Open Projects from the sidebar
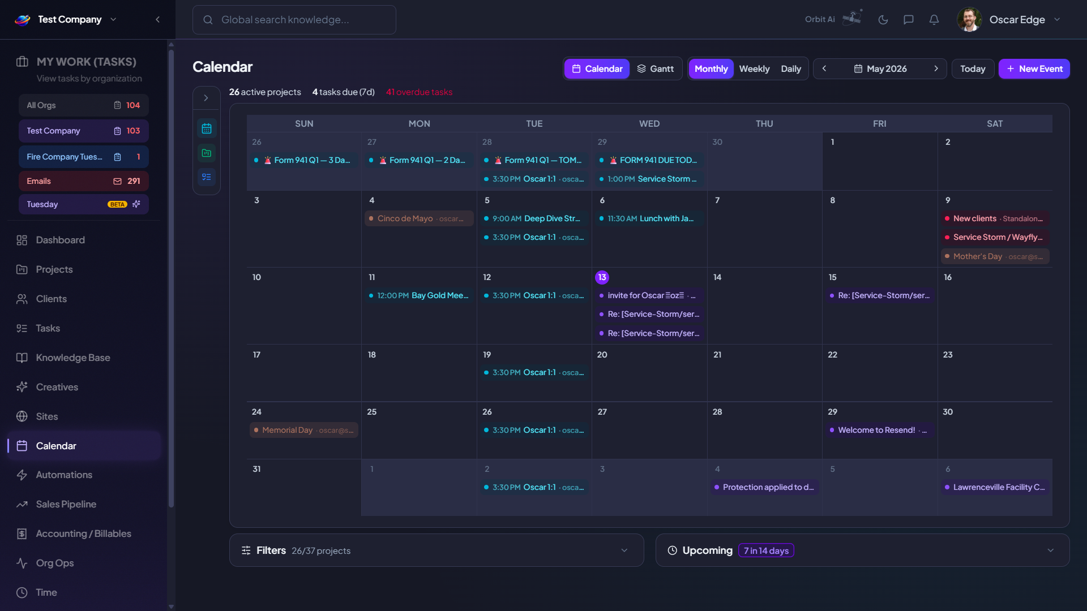The width and height of the screenshot is (1087, 611). click(83, 270)
